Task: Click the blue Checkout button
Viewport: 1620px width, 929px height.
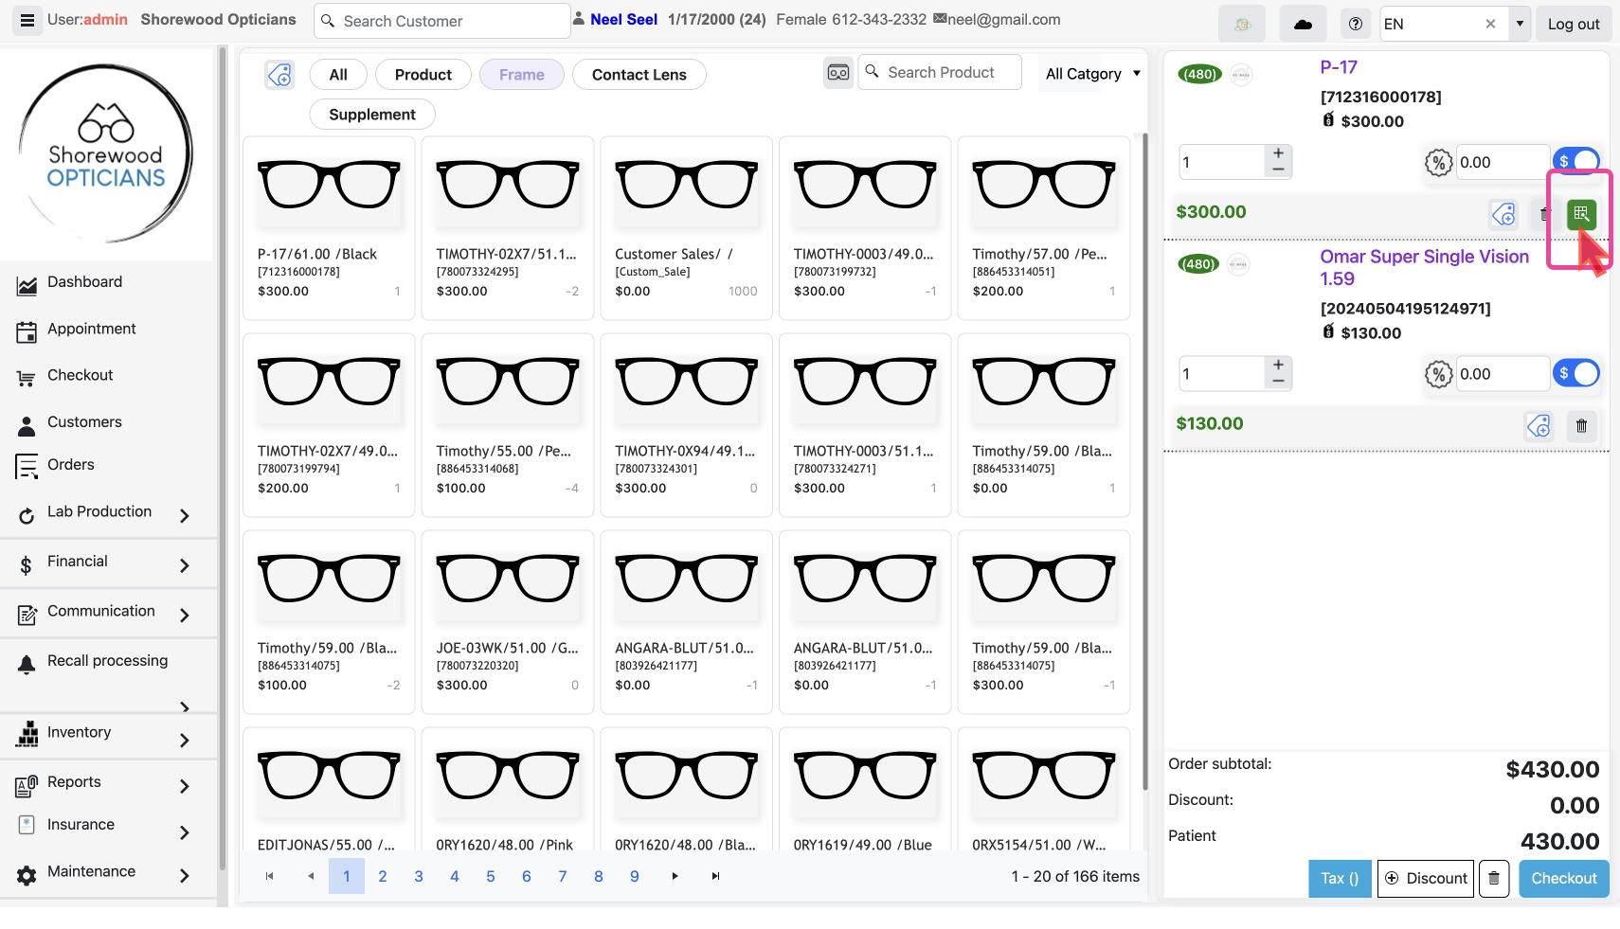Action: (1563, 879)
